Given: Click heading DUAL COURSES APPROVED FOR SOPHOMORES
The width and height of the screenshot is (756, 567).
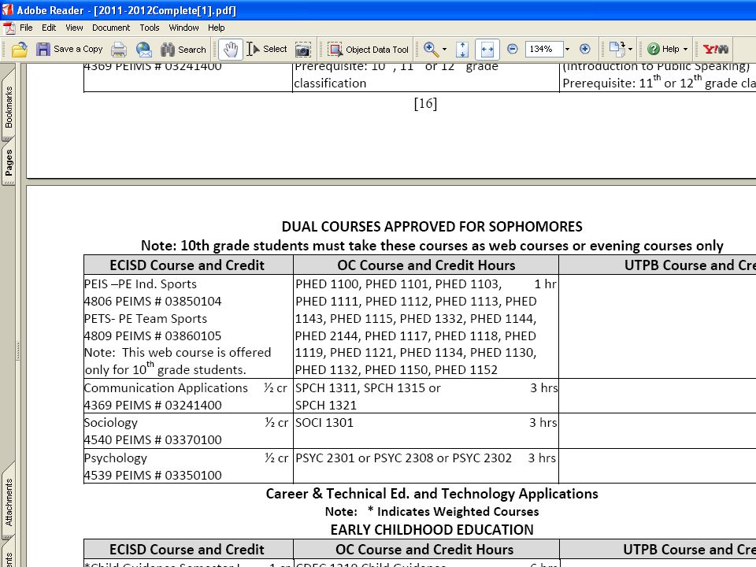Looking at the screenshot, I should pos(432,227).
